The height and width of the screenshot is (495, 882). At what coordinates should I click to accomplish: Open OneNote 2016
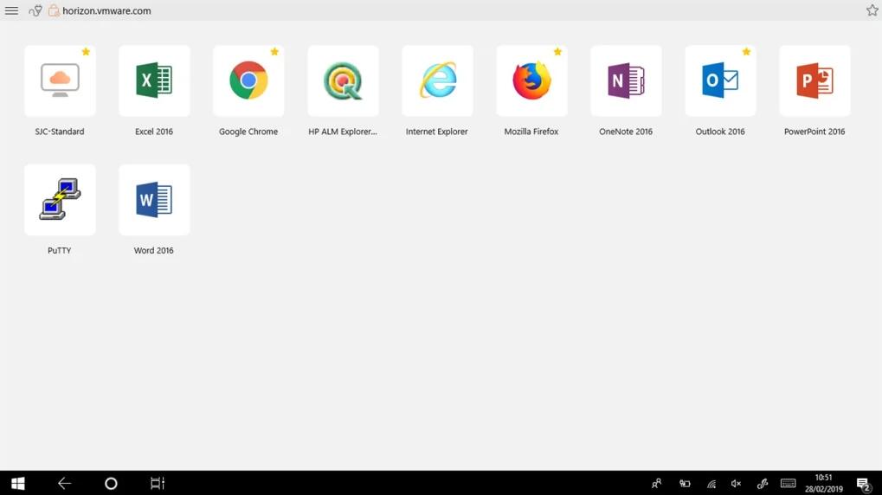click(x=626, y=81)
